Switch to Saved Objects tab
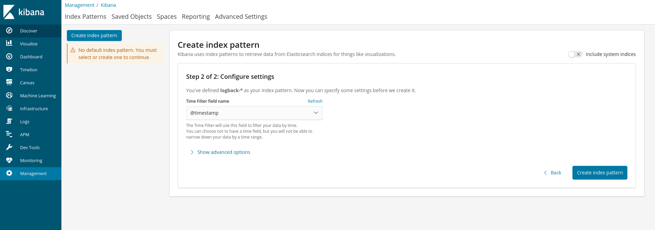Viewport: 655px width, 230px height. [x=132, y=16]
